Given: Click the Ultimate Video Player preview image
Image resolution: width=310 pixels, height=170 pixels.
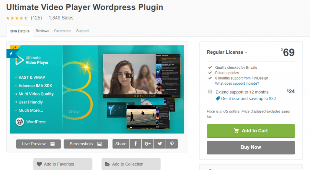Looking at the screenshot, I should (x=97, y=89).
